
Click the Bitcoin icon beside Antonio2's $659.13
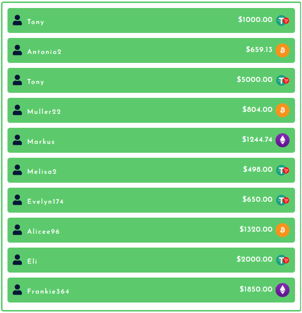283,50
